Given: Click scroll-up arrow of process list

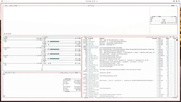Looking at the screenshot, I should click(x=177, y=39).
